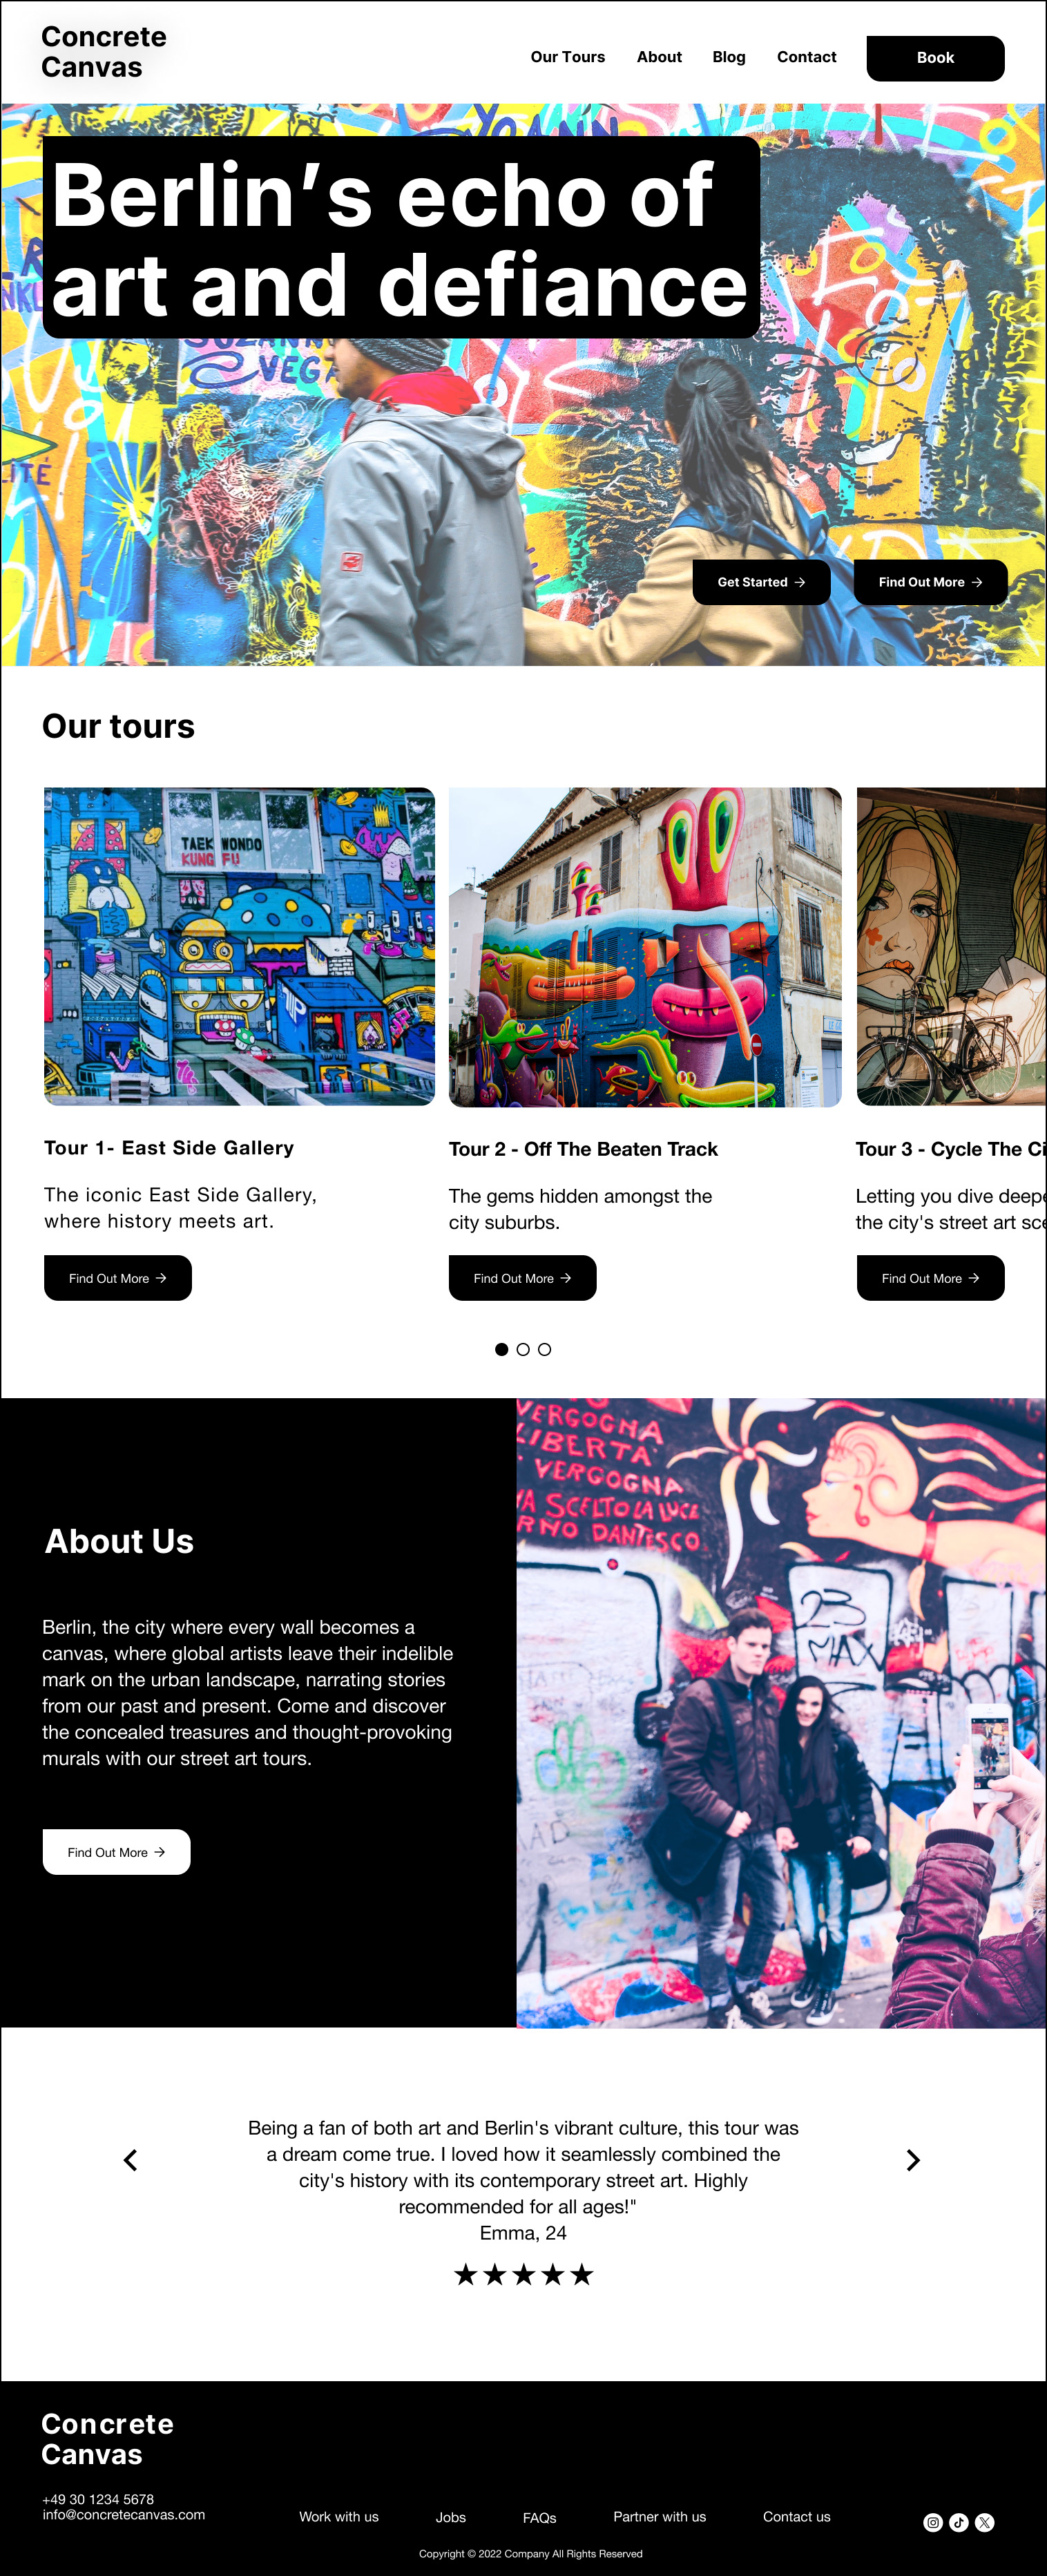Go to the Blog nav item
1047x2576 pixels.
[729, 57]
